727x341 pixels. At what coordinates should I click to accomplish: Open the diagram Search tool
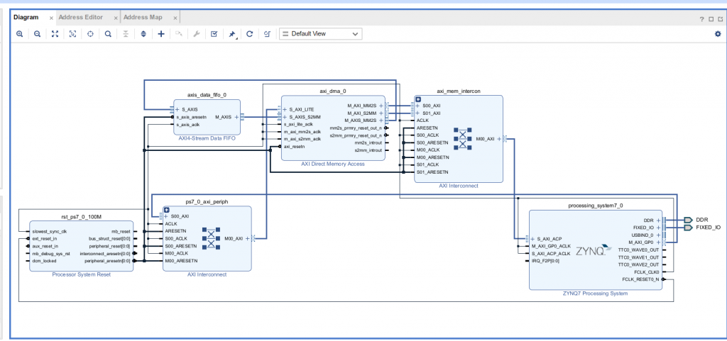[108, 34]
